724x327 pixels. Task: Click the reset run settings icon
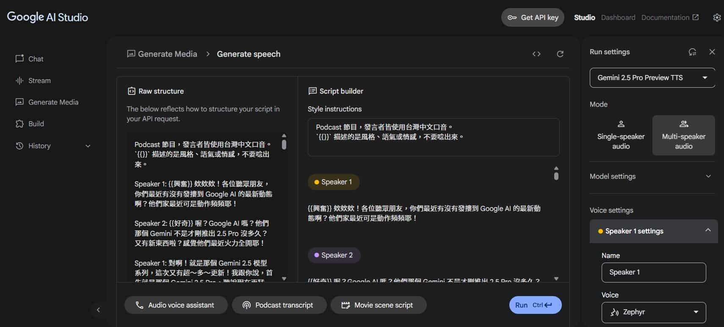692,52
